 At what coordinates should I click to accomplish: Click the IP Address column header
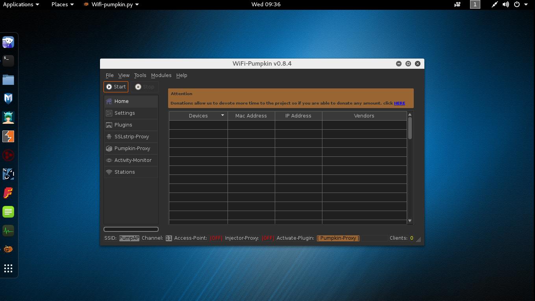[x=298, y=116]
